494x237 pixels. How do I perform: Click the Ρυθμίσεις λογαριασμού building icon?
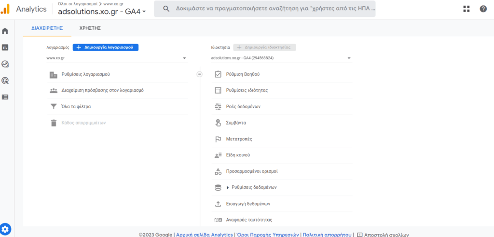54,75
